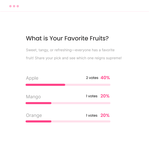This screenshot has width=149, height=152.
Task: Click Orange's 20% percentage
Action: coord(105,115)
